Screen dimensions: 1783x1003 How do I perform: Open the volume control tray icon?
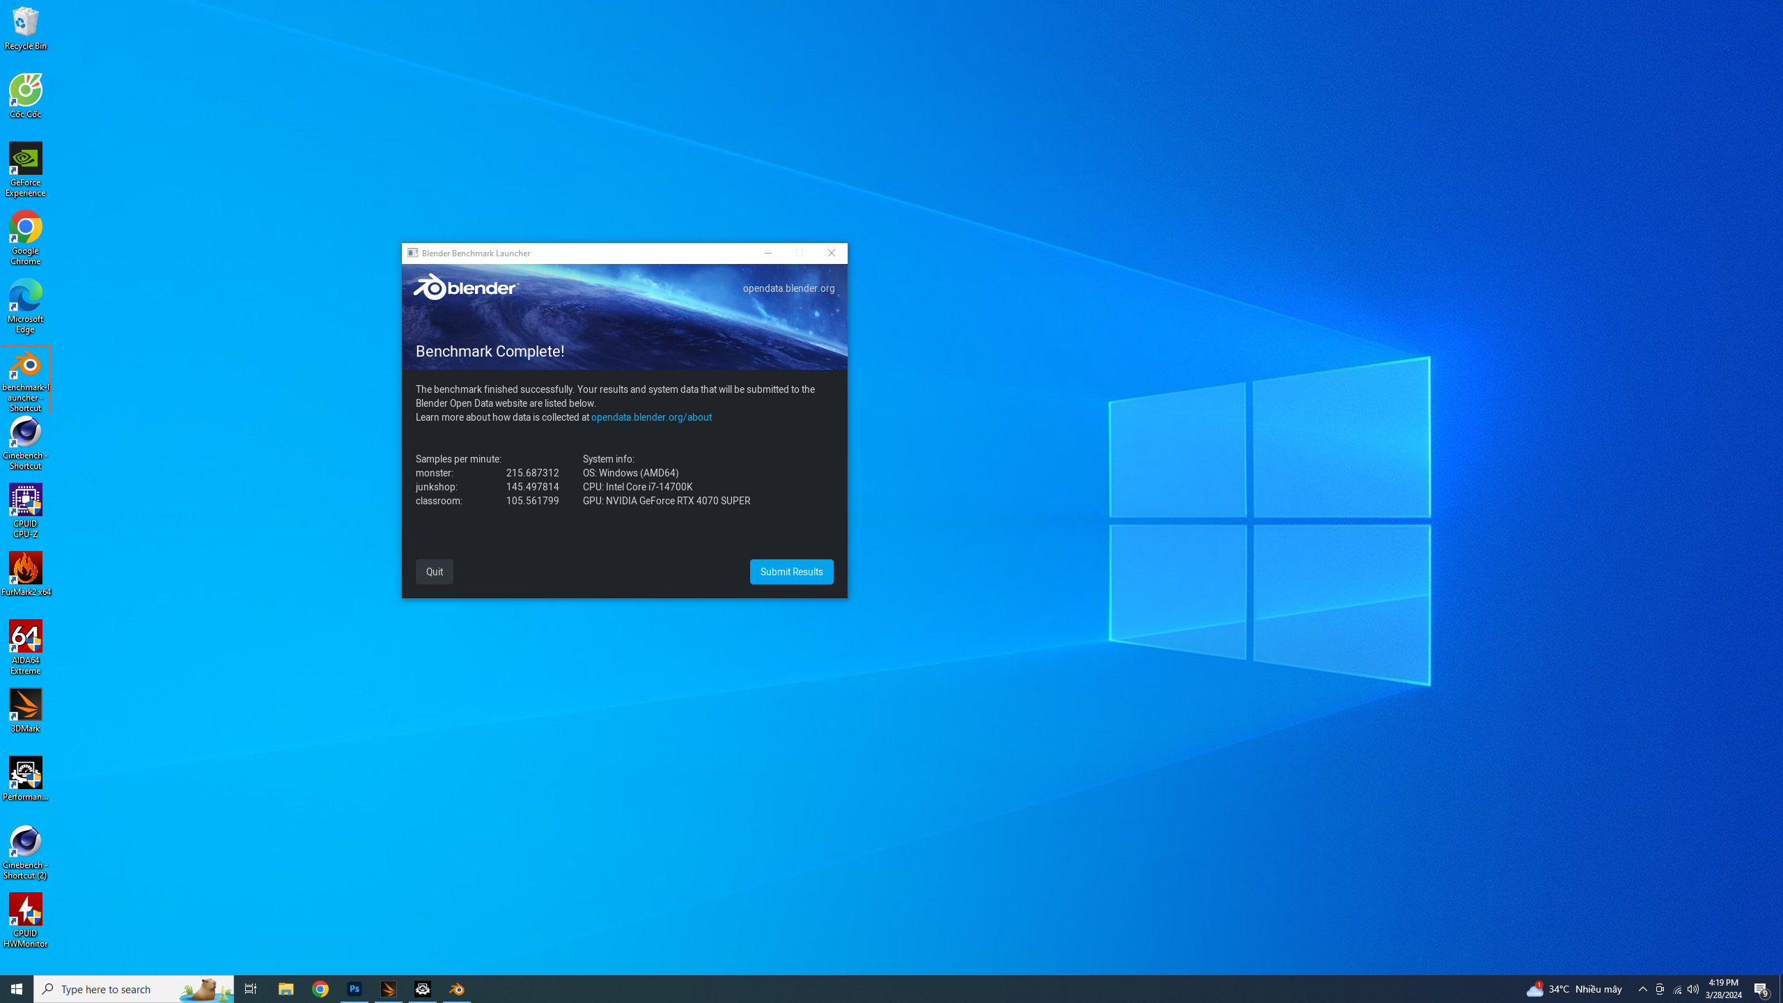pos(1693,989)
